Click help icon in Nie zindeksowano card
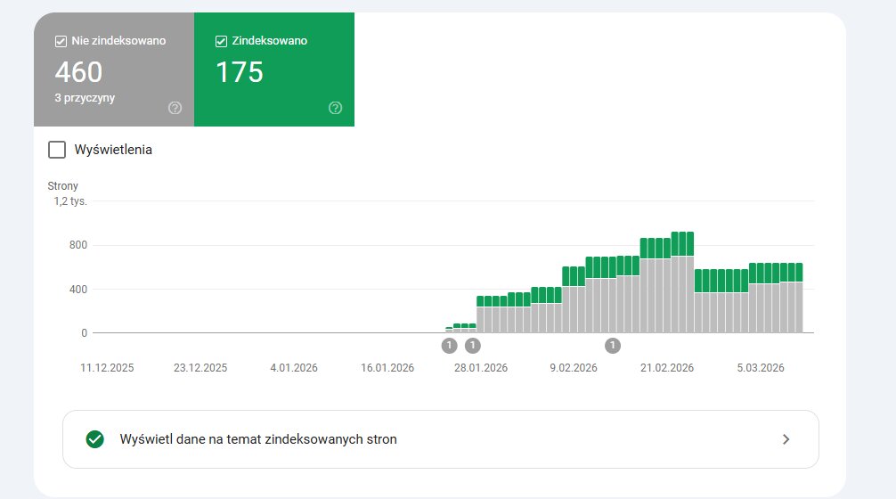 pyautogui.click(x=175, y=108)
